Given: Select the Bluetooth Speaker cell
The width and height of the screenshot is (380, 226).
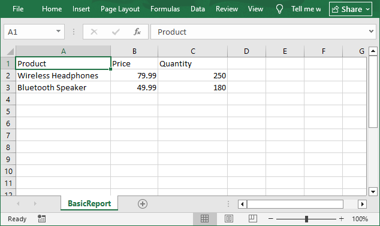Looking at the screenshot, I should pos(63,87).
